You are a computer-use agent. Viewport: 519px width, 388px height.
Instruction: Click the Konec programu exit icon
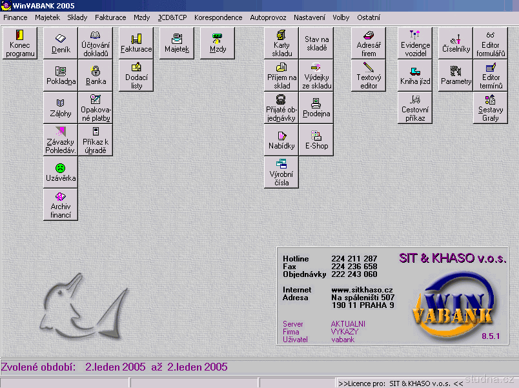click(20, 43)
